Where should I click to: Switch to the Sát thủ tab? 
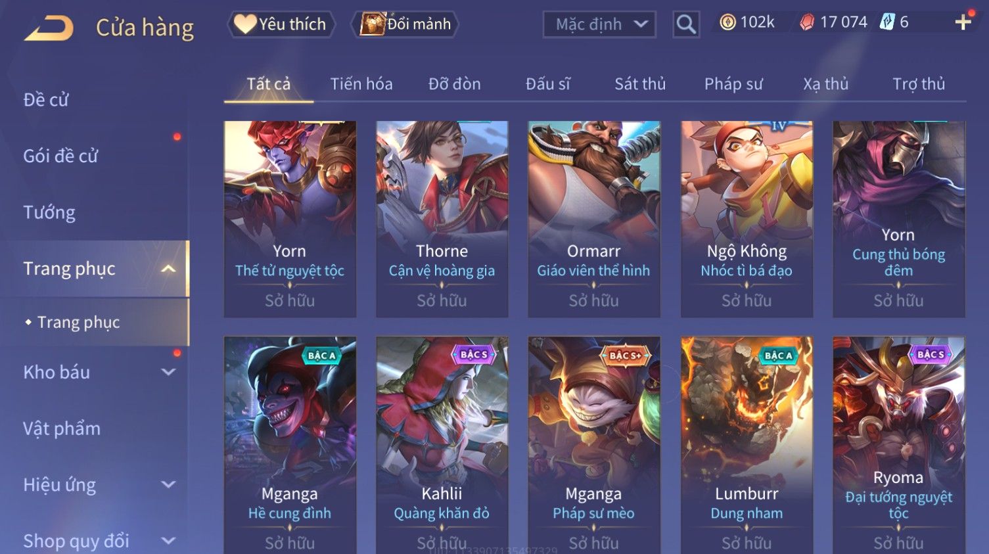(640, 84)
